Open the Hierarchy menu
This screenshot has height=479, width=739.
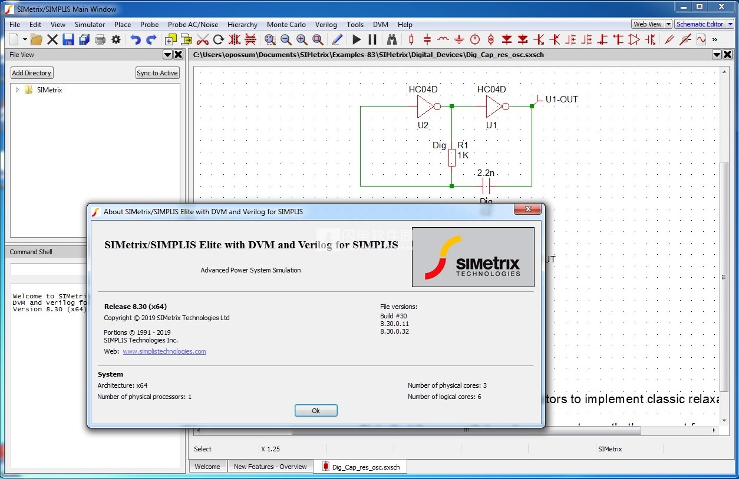[x=242, y=25]
